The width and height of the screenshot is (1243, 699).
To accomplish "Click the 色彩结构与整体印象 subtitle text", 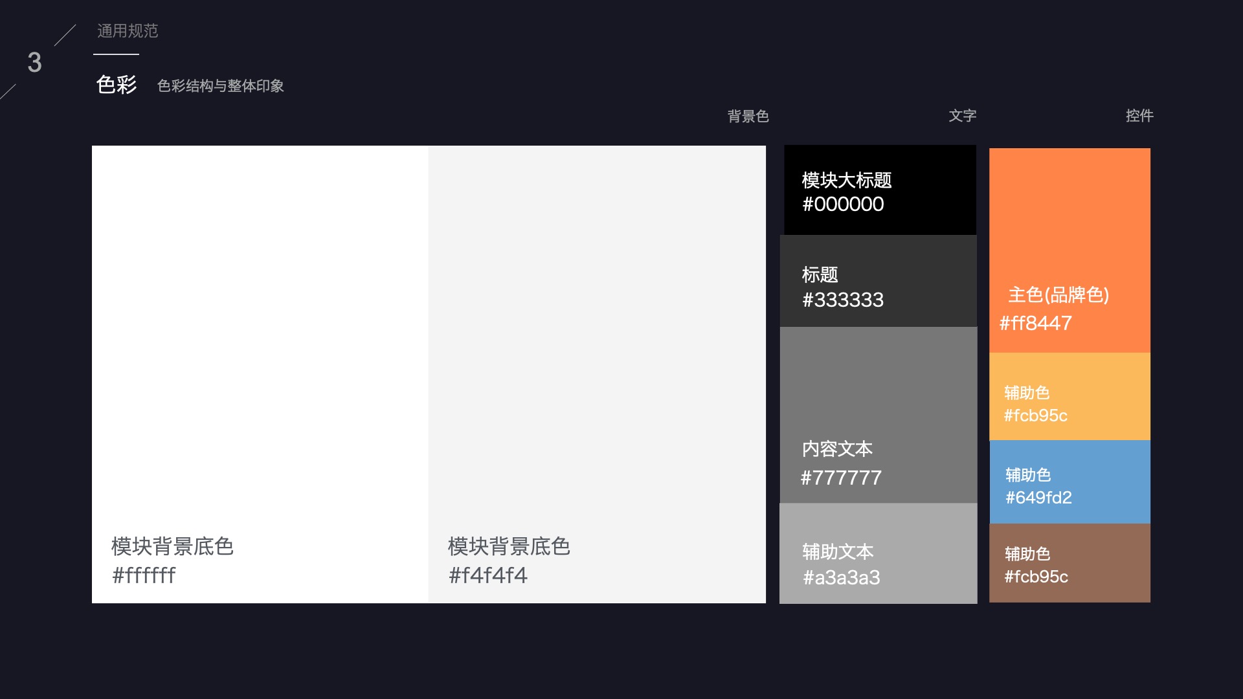I will click(x=220, y=85).
